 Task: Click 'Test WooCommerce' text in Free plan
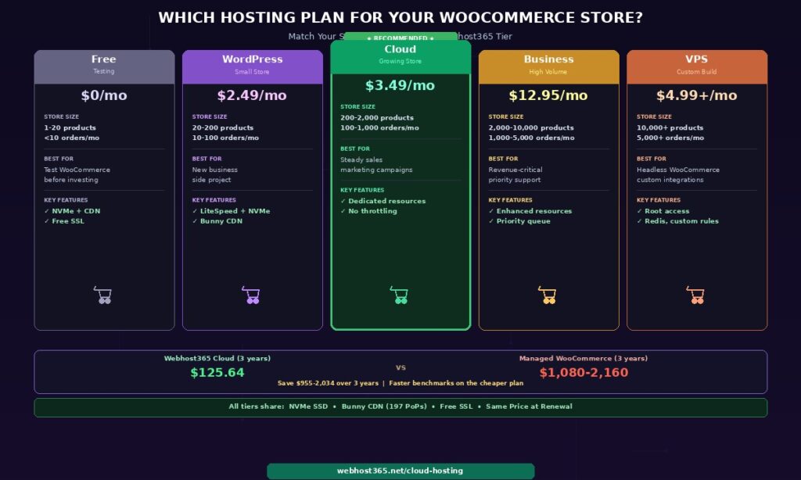(x=77, y=170)
